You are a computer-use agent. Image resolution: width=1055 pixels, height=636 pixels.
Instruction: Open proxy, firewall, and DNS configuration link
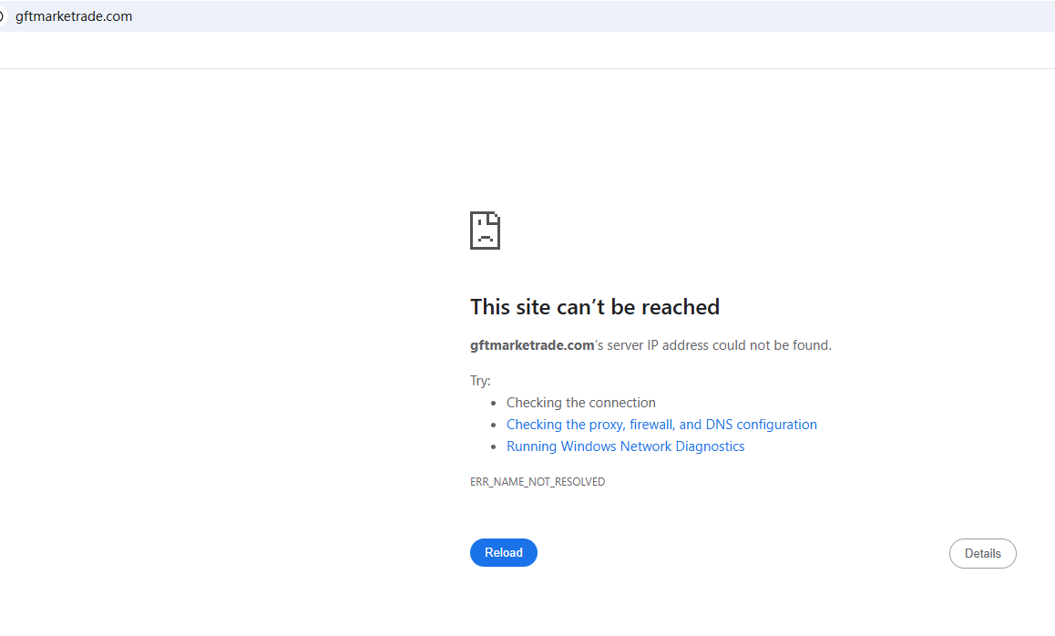pyautogui.click(x=661, y=425)
